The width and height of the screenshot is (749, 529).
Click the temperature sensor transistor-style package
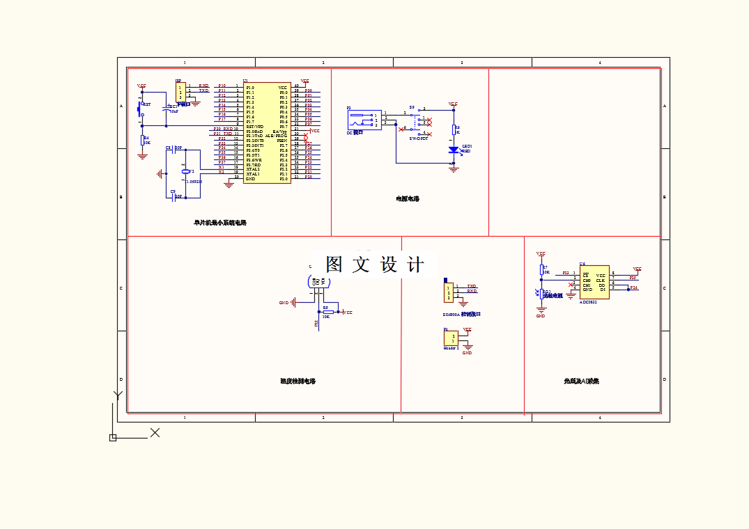(319, 282)
